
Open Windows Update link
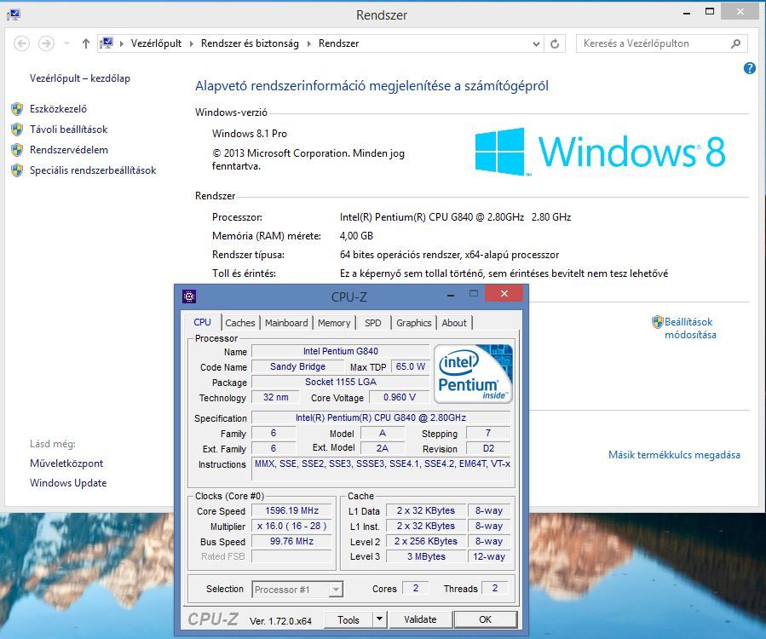click(68, 483)
